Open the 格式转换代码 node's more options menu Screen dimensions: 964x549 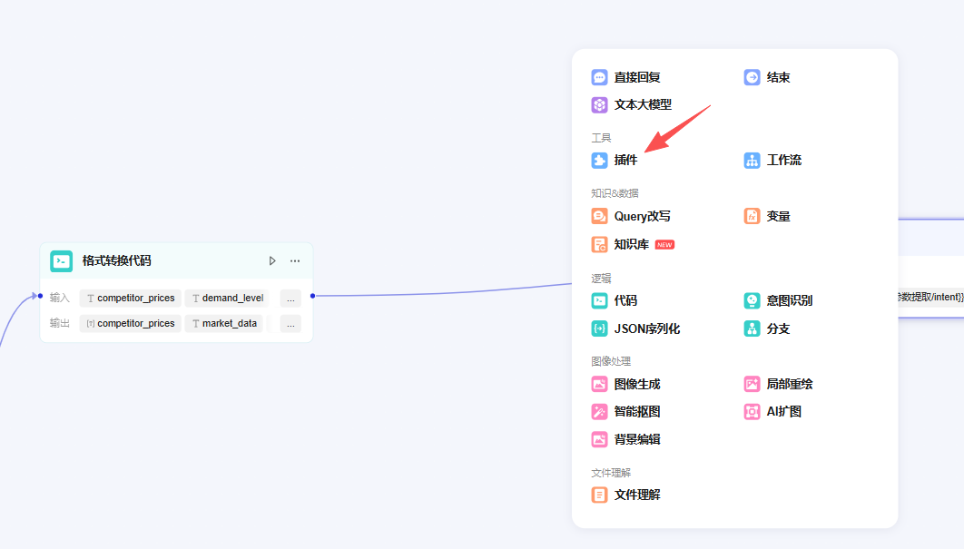(x=295, y=261)
